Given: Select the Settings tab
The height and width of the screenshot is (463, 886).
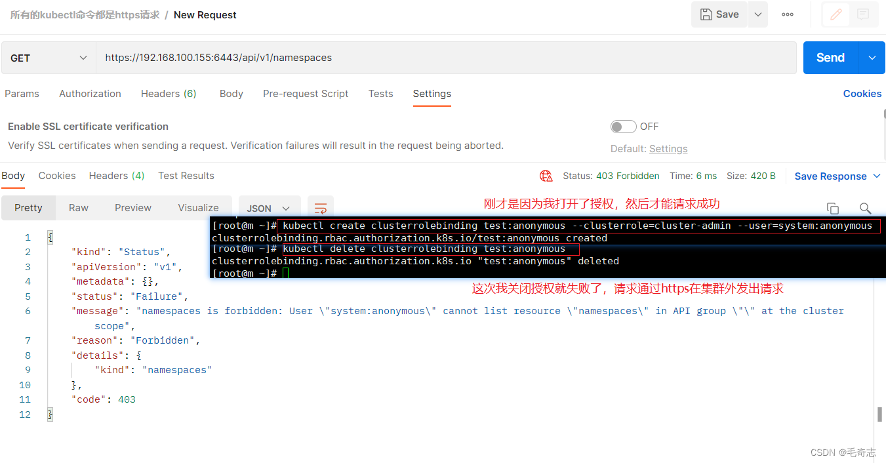Looking at the screenshot, I should click(432, 94).
